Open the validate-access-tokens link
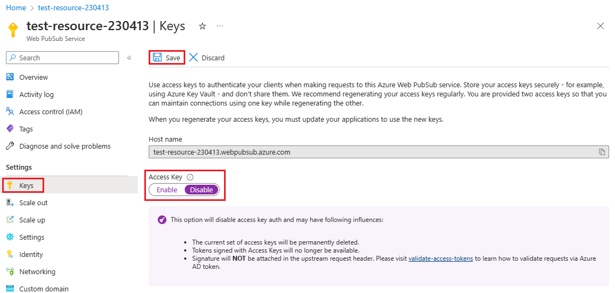The width and height of the screenshot is (615, 293). point(441,259)
